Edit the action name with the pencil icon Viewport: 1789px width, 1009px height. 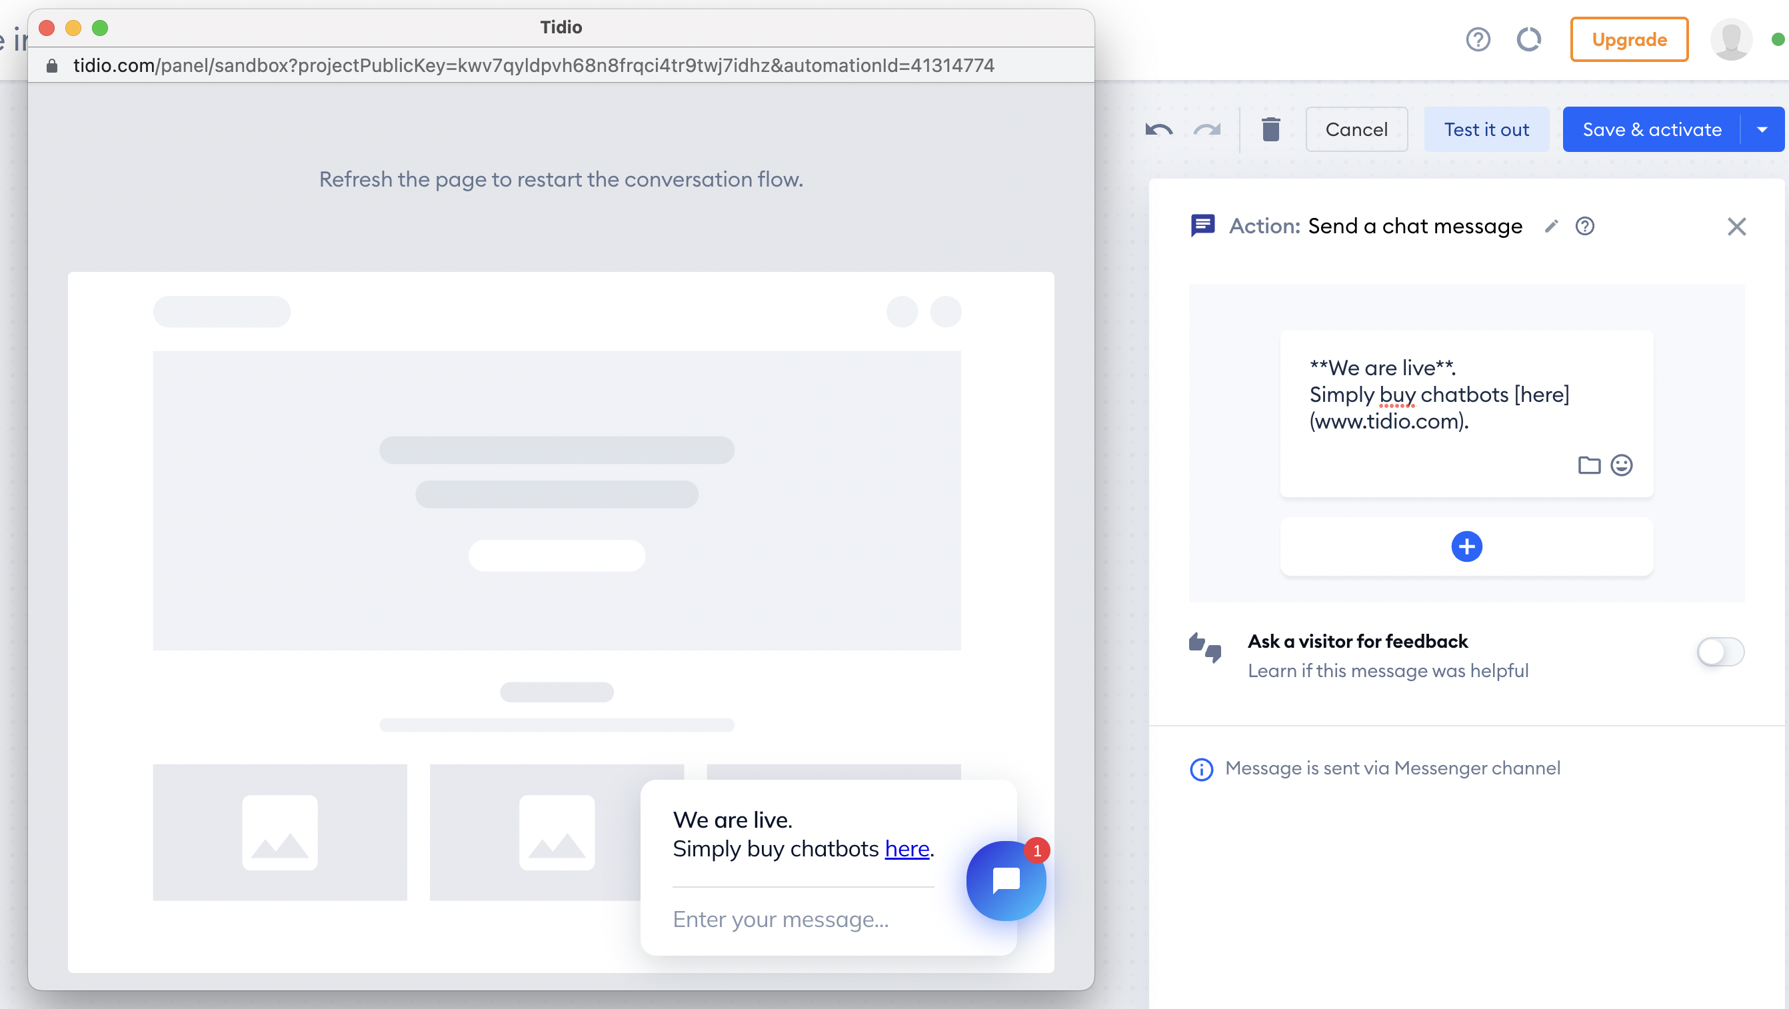click(x=1551, y=227)
